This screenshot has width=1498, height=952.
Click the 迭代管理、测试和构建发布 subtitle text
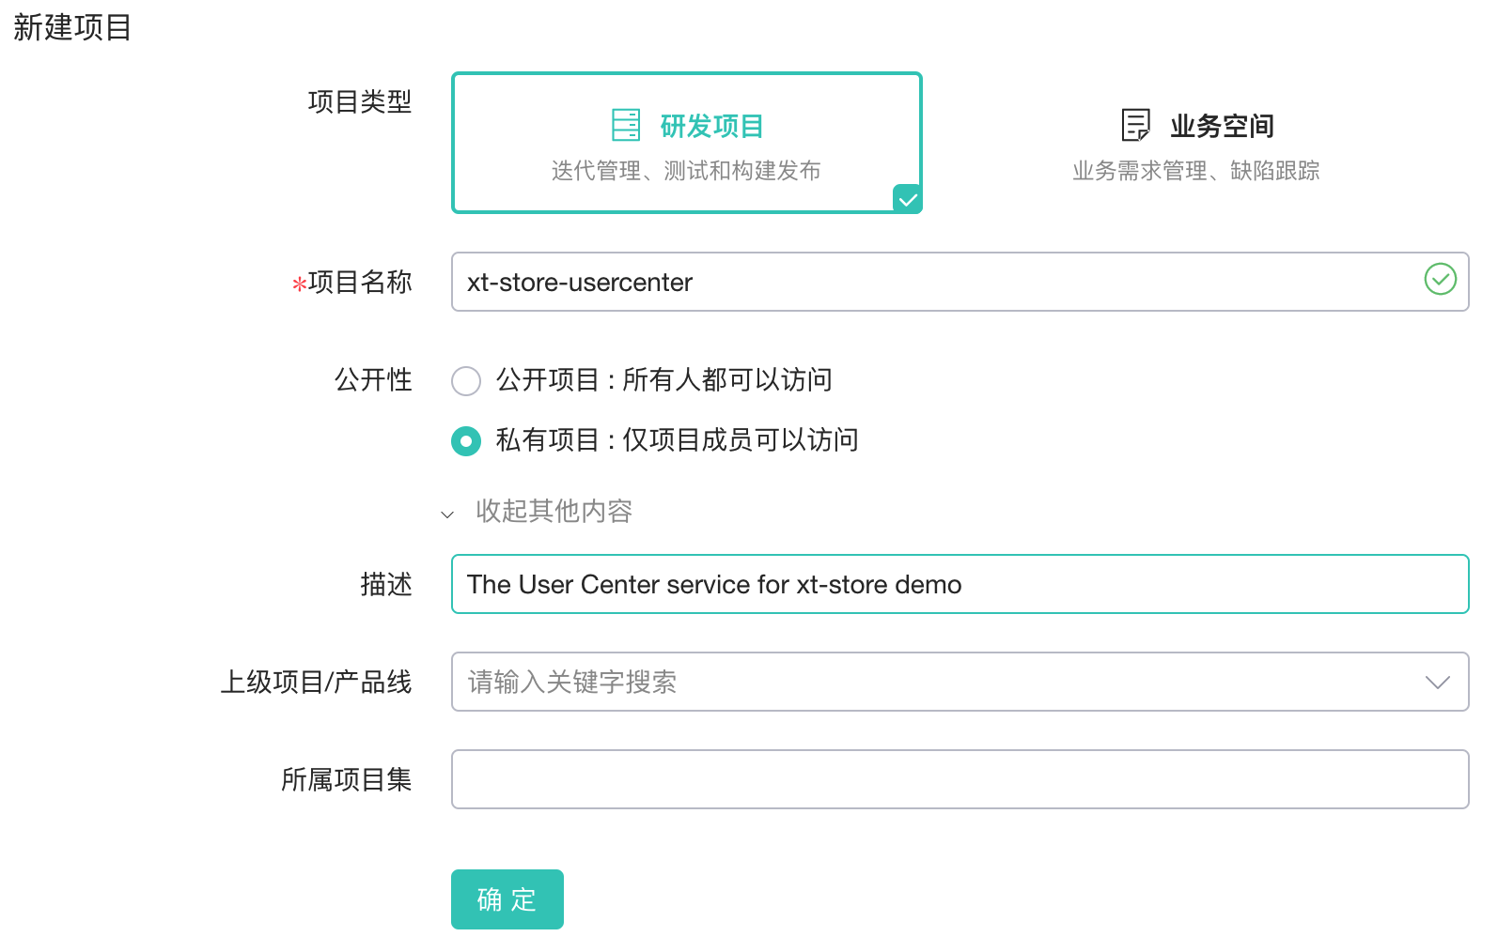point(686,171)
